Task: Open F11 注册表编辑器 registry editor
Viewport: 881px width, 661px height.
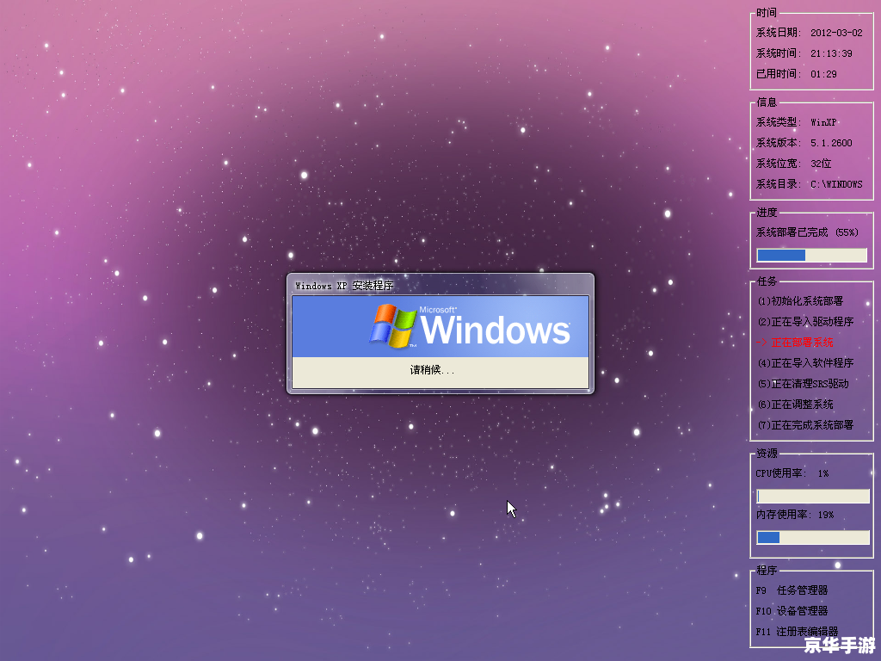Action: (x=797, y=632)
